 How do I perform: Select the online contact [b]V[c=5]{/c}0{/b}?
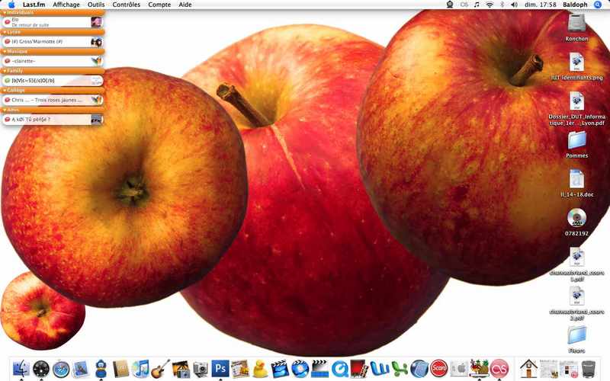pyautogui.click(x=53, y=81)
